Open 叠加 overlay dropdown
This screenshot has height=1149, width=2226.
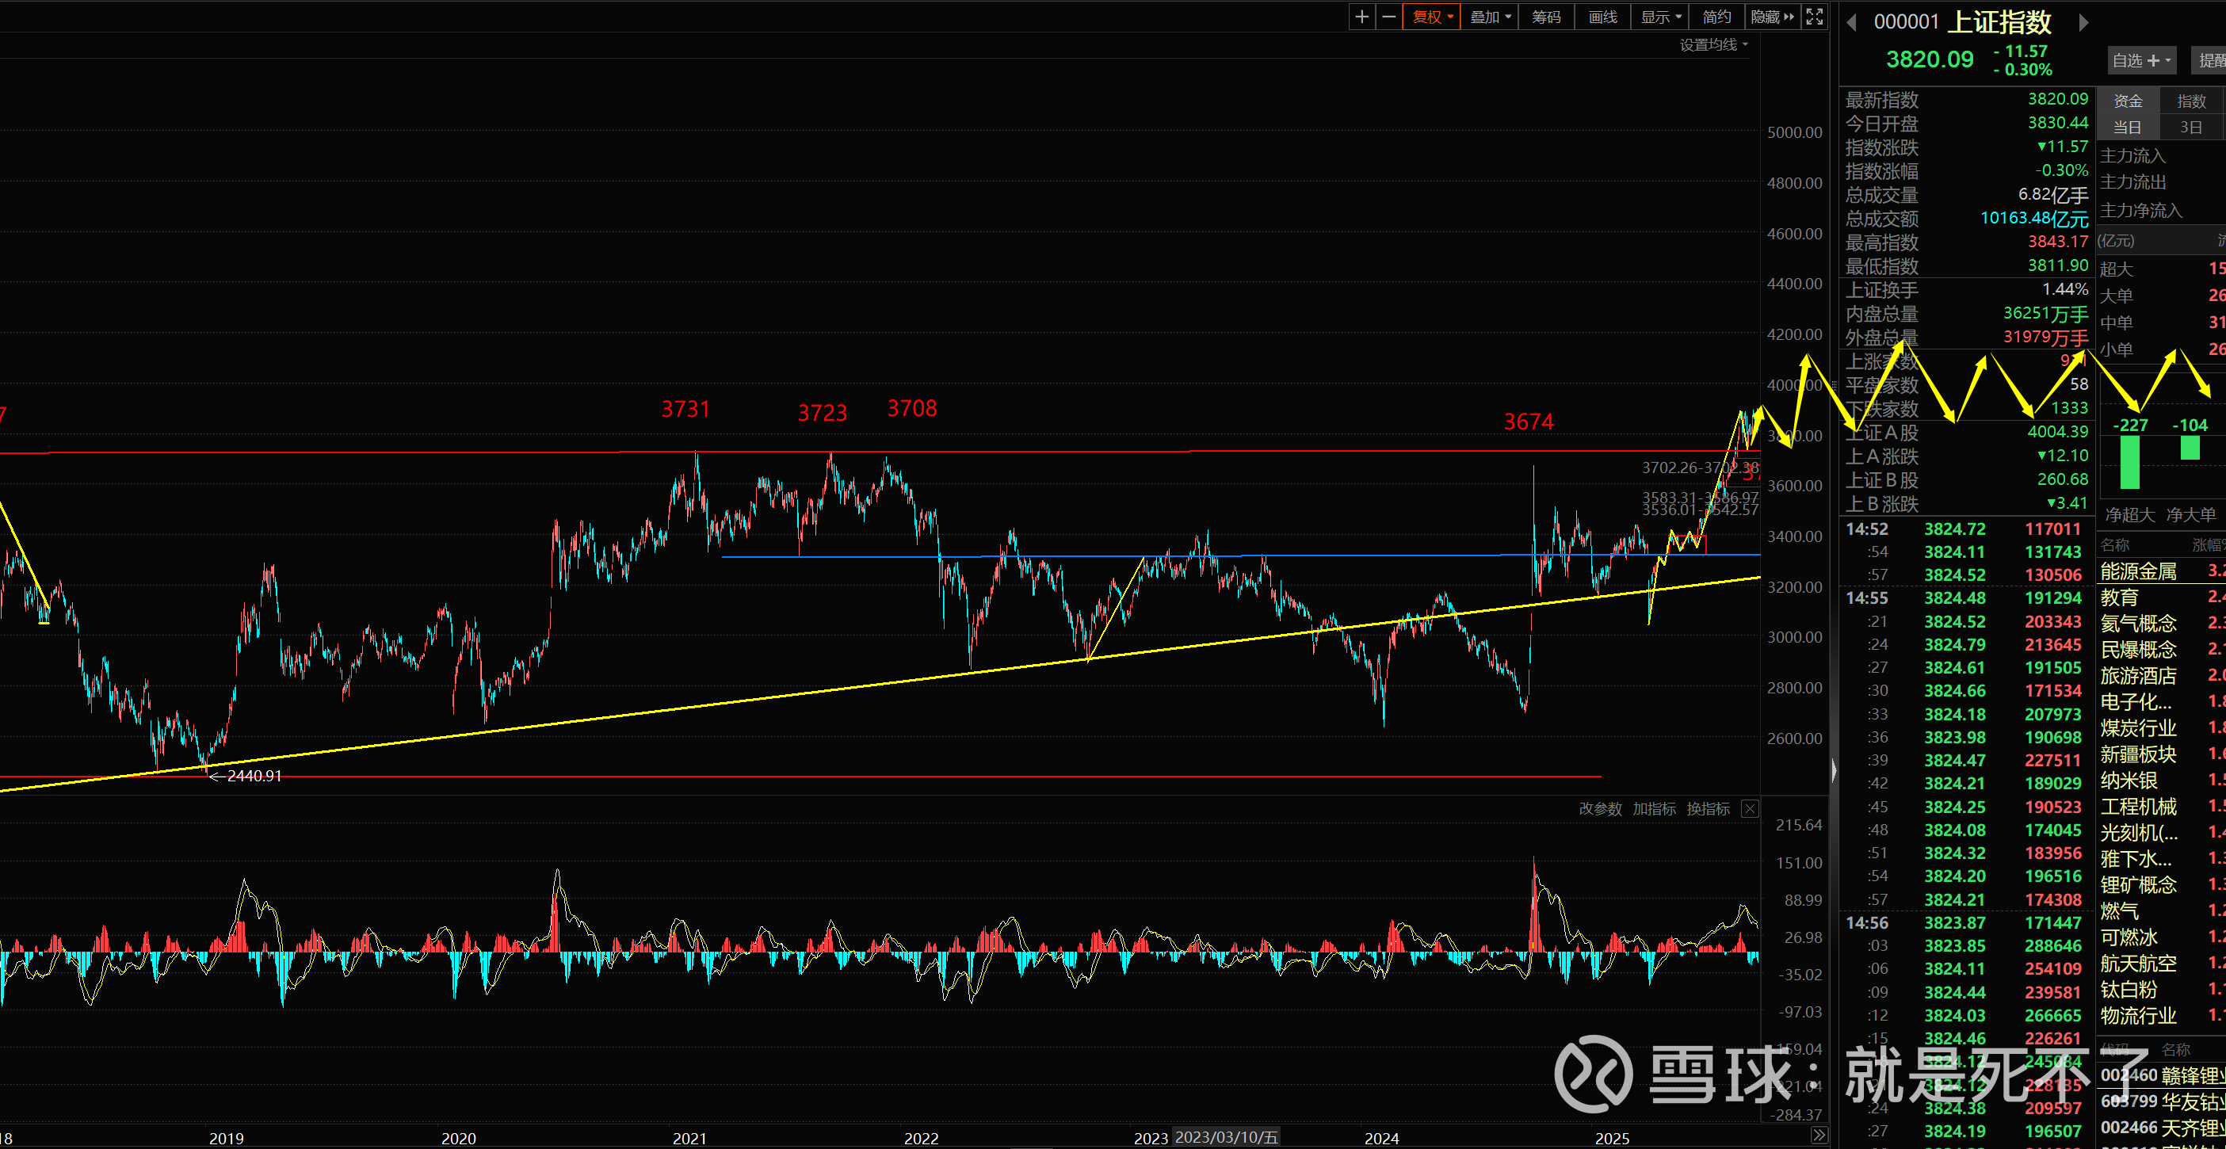tap(1490, 17)
